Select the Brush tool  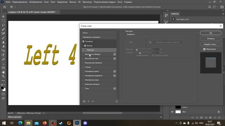(3, 38)
